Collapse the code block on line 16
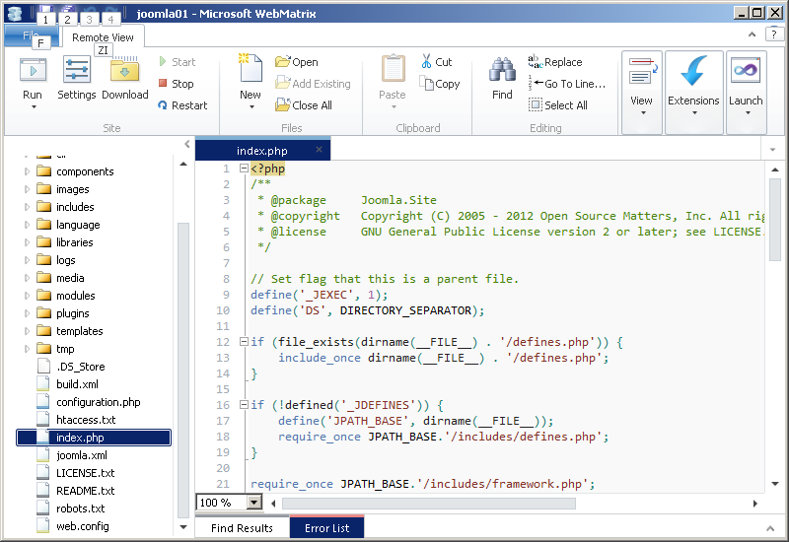Viewport: 789px width, 542px height. coord(243,405)
